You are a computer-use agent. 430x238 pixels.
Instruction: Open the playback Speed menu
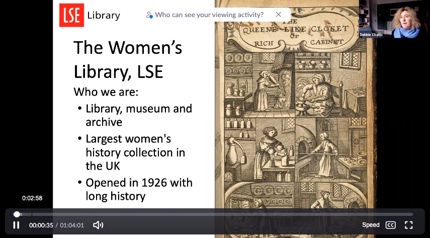pyautogui.click(x=371, y=225)
